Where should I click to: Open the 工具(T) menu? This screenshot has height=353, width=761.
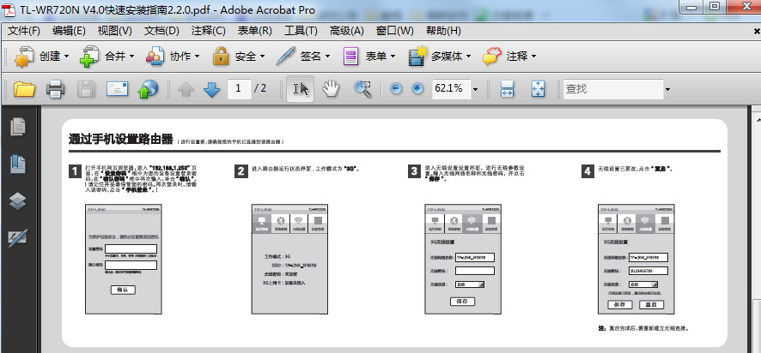(x=301, y=31)
